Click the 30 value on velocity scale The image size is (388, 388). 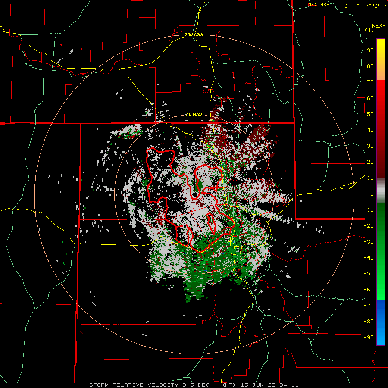click(x=370, y=146)
